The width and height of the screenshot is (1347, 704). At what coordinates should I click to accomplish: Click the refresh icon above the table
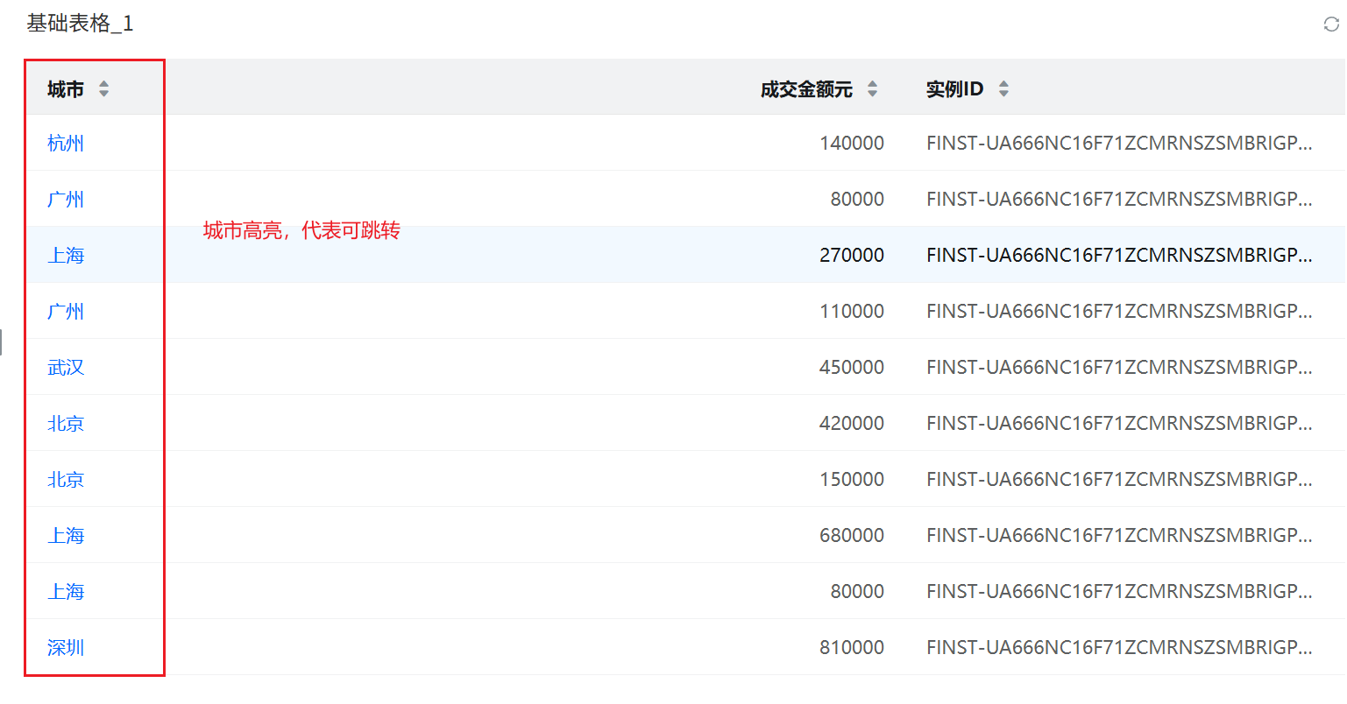[1331, 25]
